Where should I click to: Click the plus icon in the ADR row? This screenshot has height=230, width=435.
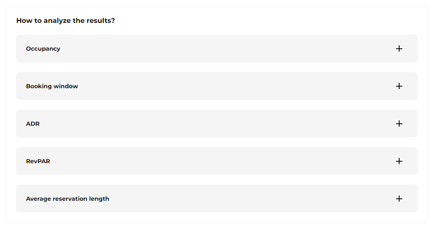pyautogui.click(x=399, y=123)
